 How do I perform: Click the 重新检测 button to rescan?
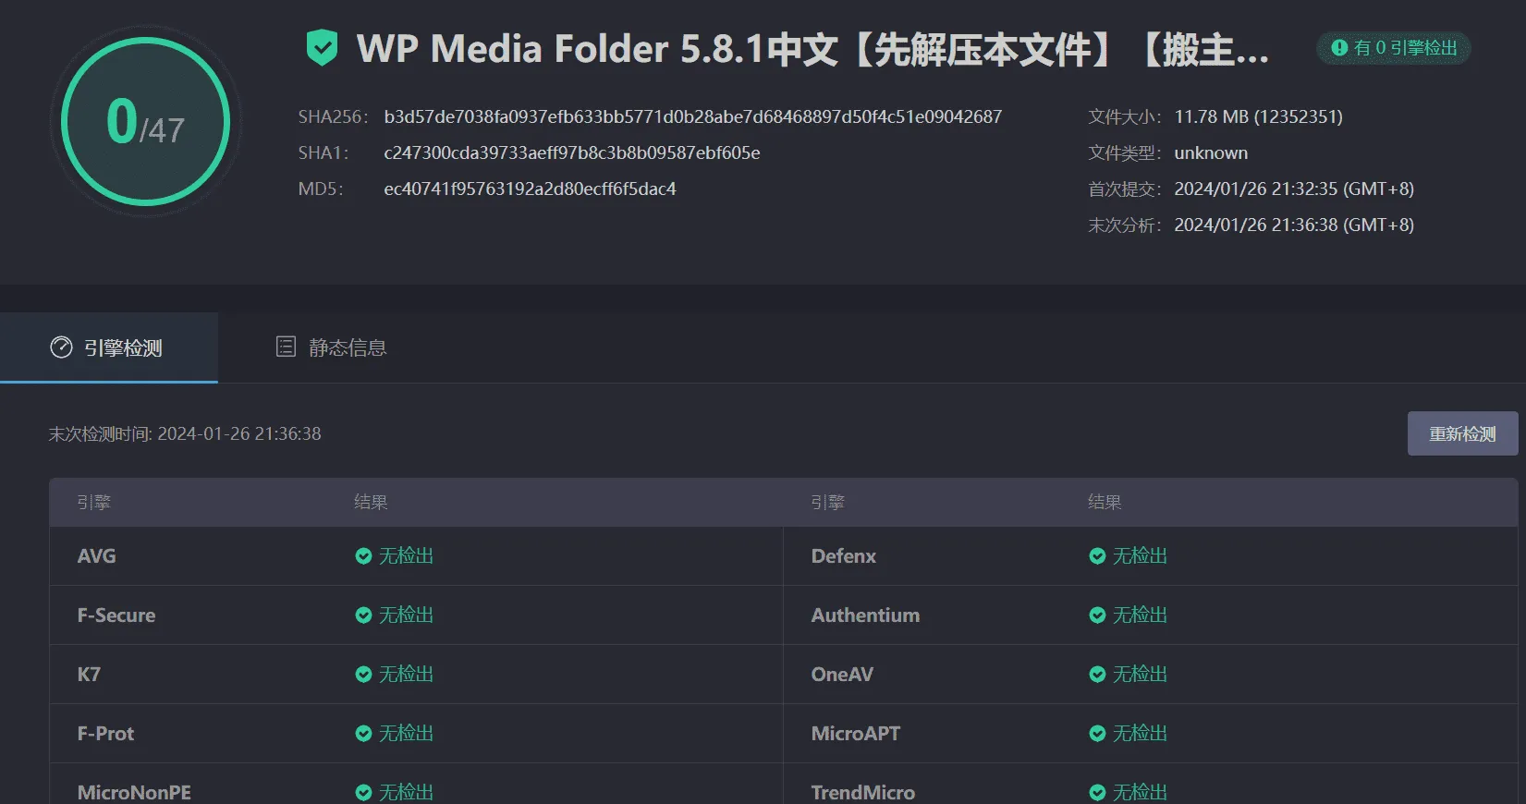1462,433
